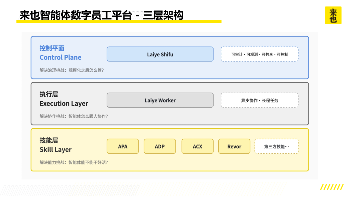Viewport: 351px width, 197px height.
Task: Click the 解决能力挑战 caption text
Action: coord(74,162)
